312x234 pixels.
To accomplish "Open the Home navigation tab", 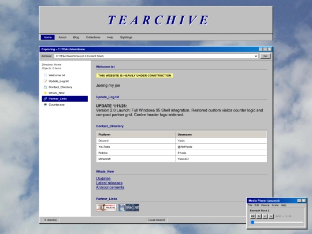I will [47, 37].
